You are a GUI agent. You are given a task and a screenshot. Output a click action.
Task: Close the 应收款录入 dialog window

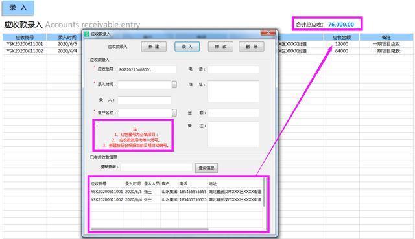click(x=268, y=32)
